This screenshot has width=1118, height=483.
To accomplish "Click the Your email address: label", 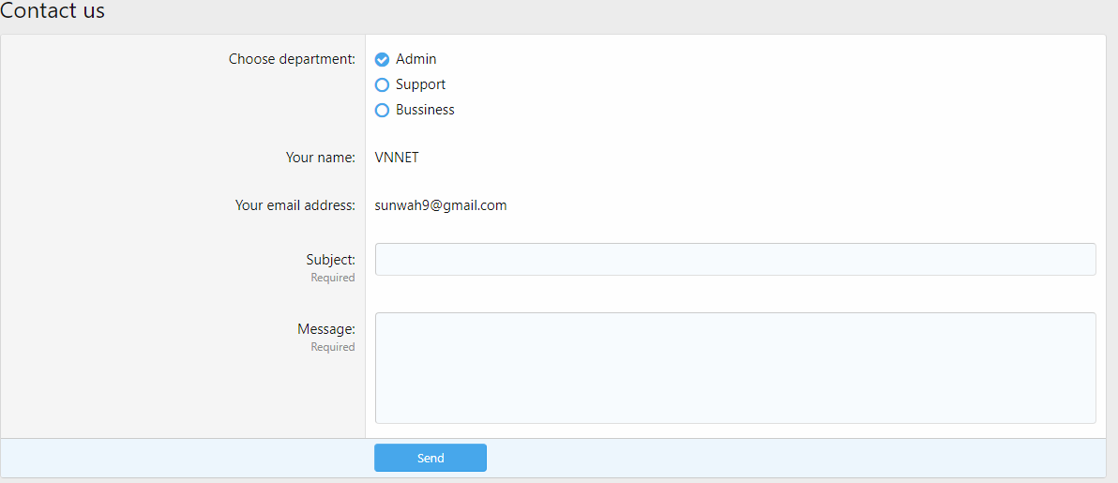I will tap(295, 205).
